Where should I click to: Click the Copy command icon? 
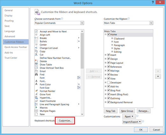pyautogui.click(x=36, y=51)
